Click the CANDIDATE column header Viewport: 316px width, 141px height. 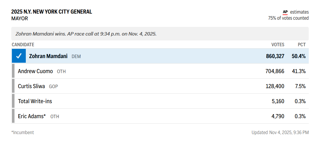pyautogui.click(x=23, y=44)
